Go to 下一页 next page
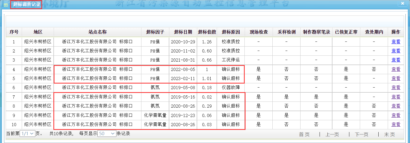Viewport: 410px width, 143px height. [x=361, y=135]
